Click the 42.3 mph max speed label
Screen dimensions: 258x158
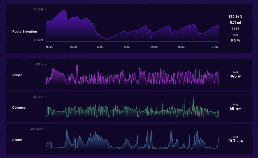37,129
